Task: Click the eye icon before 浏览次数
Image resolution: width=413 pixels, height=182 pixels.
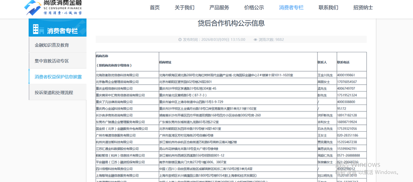Action: click(255, 39)
